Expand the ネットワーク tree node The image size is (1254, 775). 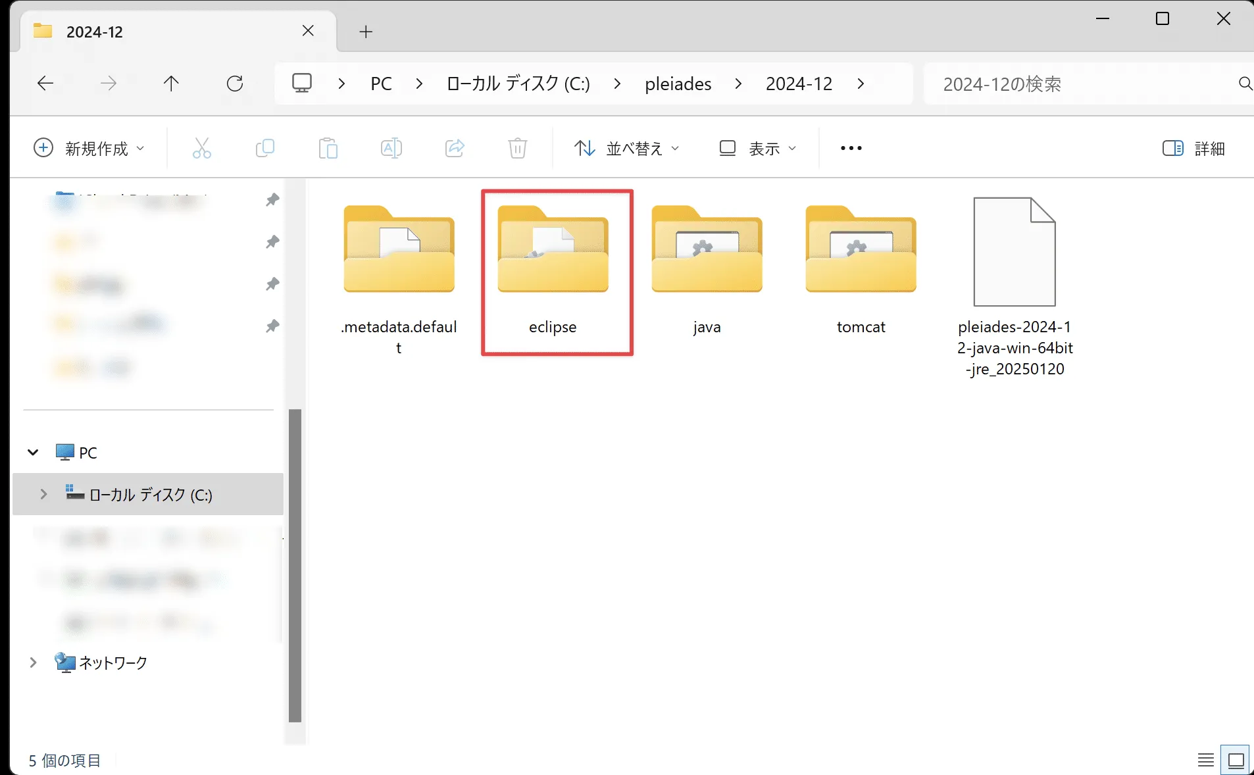click(x=33, y=662)
